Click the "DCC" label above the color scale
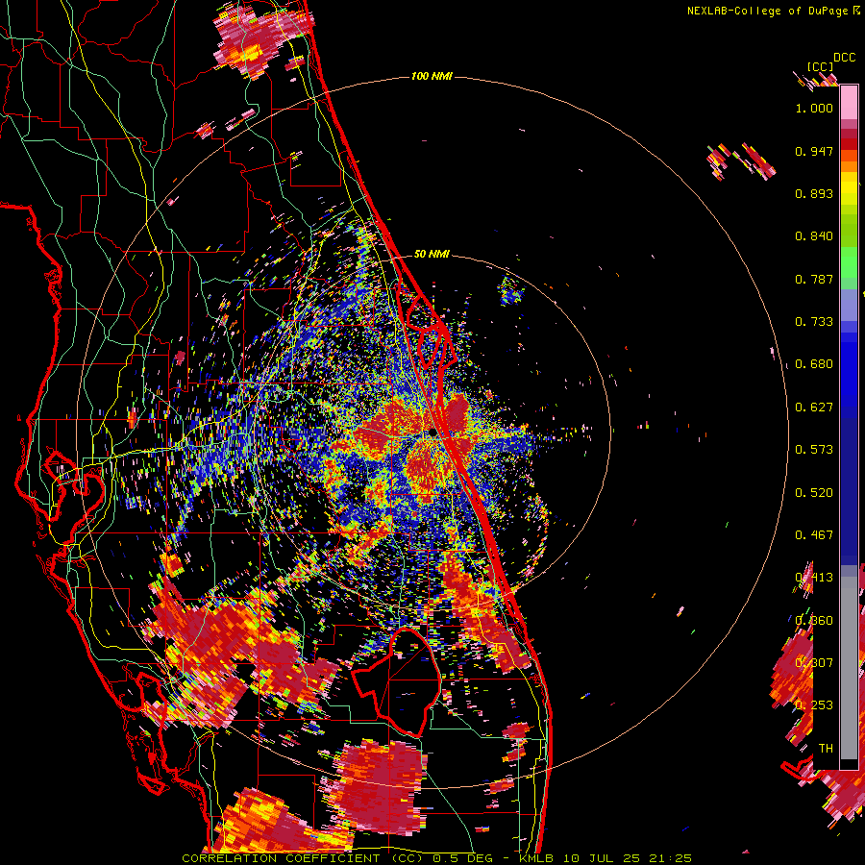The image size is (865, 865). [x=845, y=58]
